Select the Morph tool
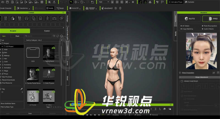Viewport: 220px width, 119px height. pos(60,8)
